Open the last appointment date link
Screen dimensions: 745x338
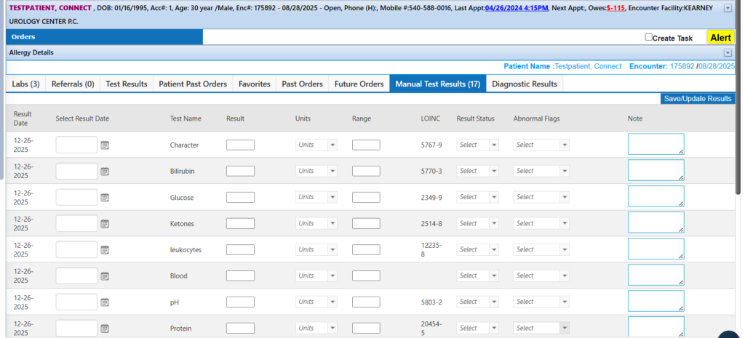tap(517, 8)
